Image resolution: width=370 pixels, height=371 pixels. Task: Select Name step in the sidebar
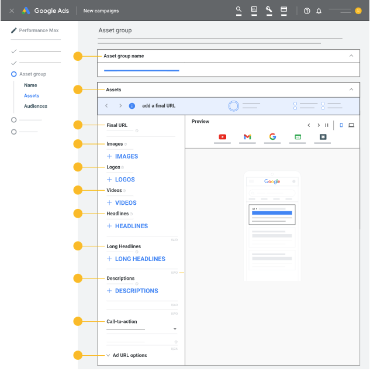click(x=30, y=85)
